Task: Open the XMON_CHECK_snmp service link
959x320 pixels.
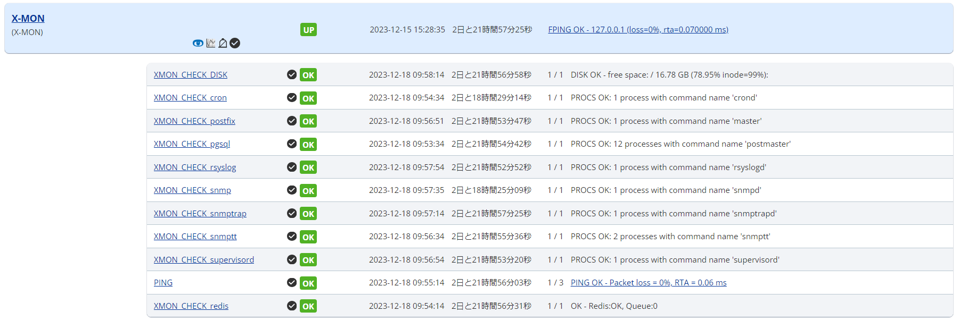Action: tap(192, 190)
